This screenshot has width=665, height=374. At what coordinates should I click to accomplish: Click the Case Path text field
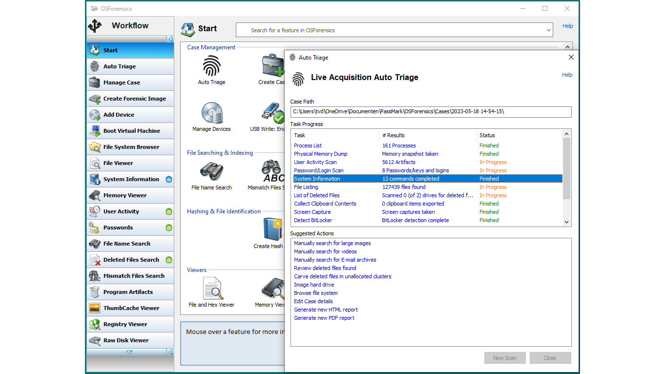point(431,112)
